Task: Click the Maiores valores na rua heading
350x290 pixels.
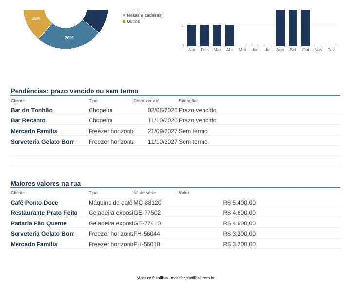Action: (46, 184)
